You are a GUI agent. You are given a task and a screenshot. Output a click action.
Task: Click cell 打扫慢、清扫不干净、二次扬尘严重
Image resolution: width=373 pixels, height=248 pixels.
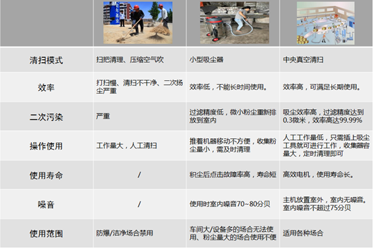140,87
